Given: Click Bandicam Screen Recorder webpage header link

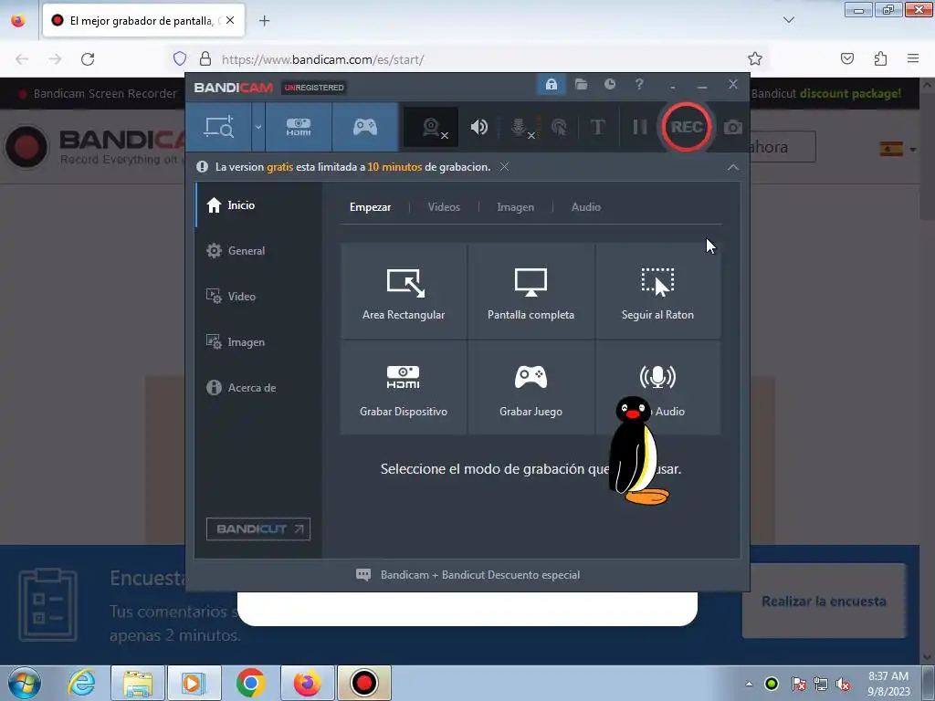Looking at the screenshot, I should [x=105, y=94].
